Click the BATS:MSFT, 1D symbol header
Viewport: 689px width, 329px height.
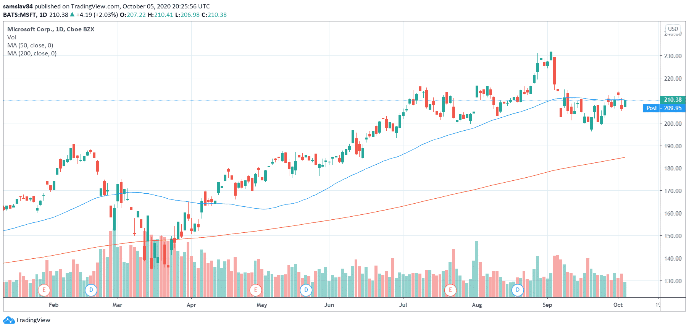25,15
